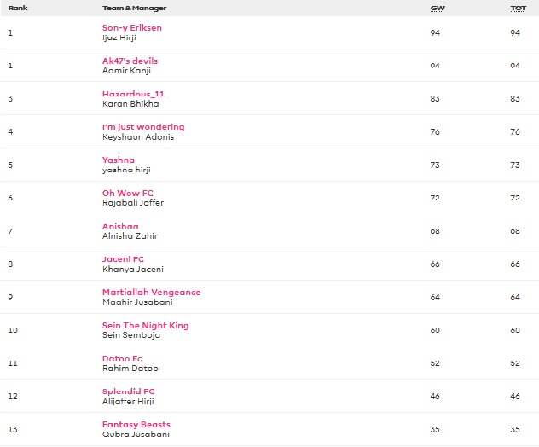Open the Fantasy Beasts team link
This screenshot has width=539, height=447.
click(x=136, y=424)
